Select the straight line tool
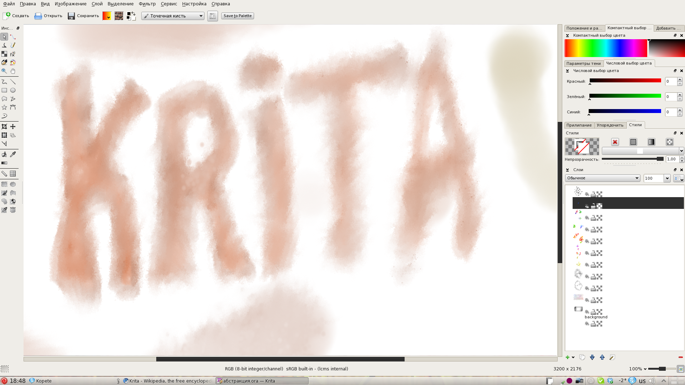685x385 pixels. point(13,82)
